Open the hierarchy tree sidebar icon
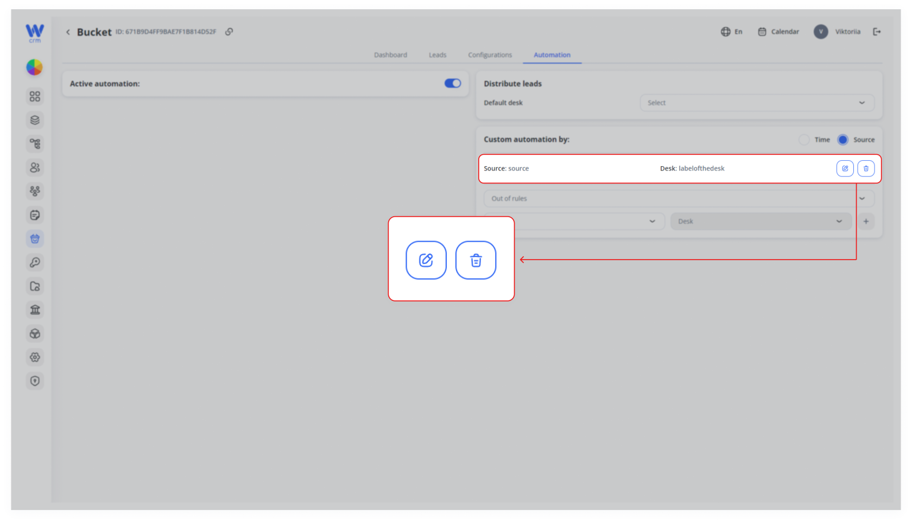Screen dimensions: 912x523 point(35,144)
